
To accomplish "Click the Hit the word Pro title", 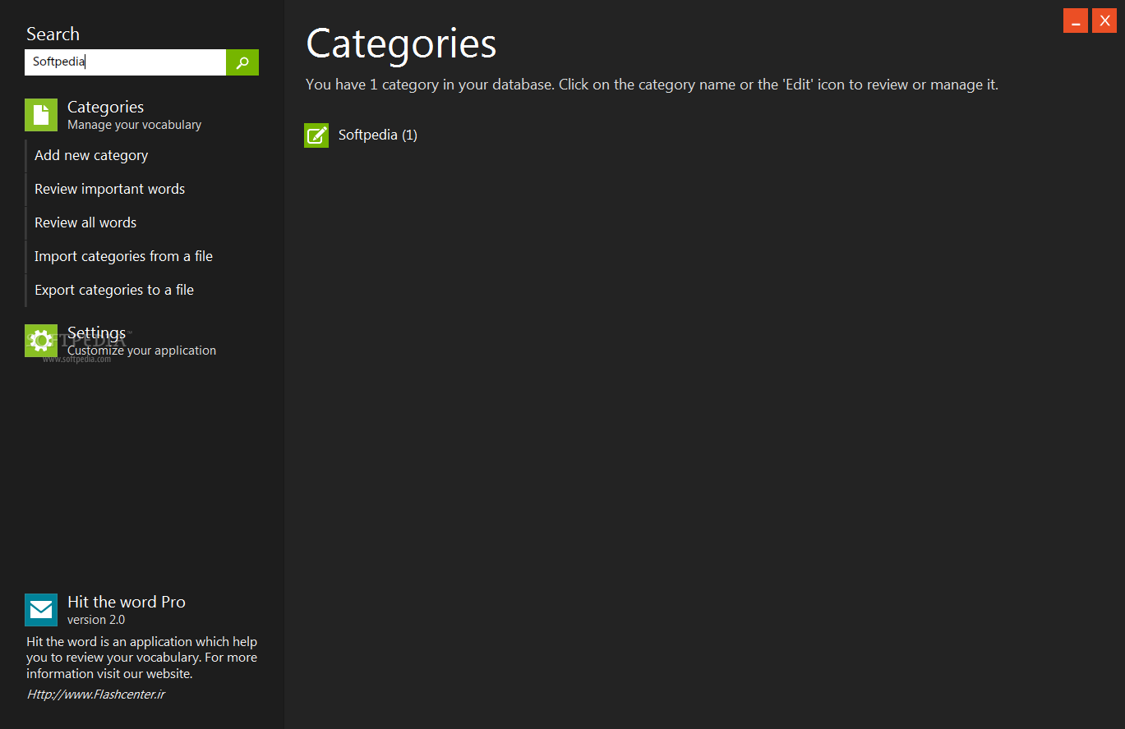I will coord(127,603).
